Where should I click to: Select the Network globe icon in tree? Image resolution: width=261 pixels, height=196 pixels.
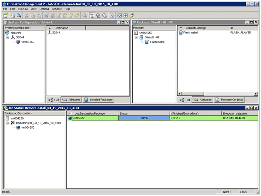click(7, 33)
